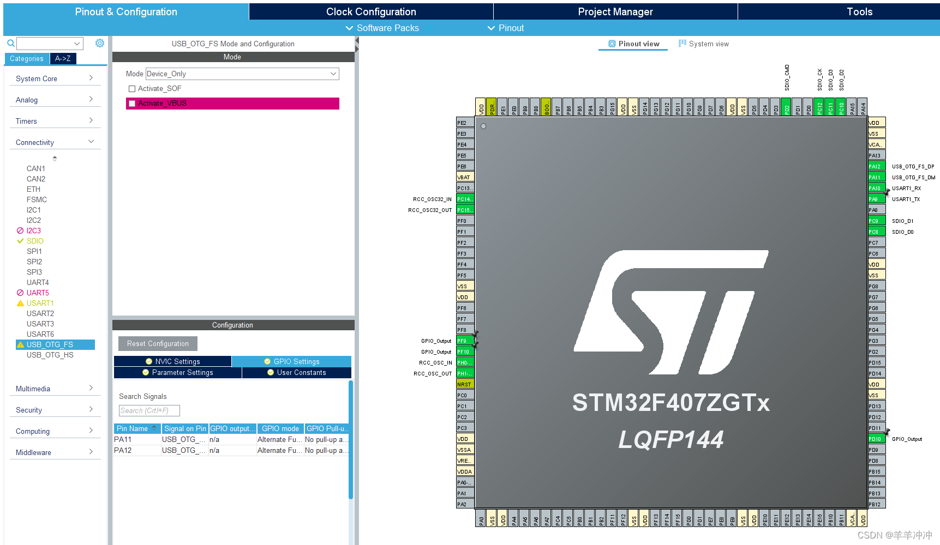Click the UART5 disabled status icon

(20, 293)
